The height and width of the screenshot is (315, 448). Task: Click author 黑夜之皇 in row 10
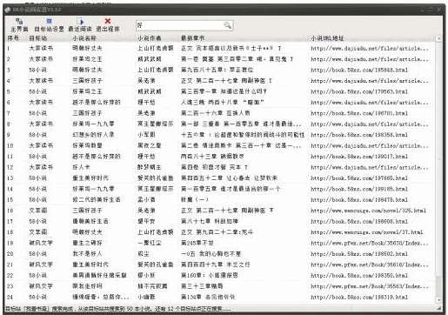pyautogui.click(x=149, y=145)
